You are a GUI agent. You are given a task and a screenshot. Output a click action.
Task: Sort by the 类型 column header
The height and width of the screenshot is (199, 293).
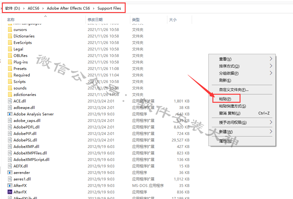pyautogui.click(x=136, y=20)
